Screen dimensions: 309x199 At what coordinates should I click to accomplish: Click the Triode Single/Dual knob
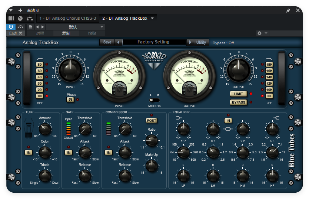pyautogui.click(x=45, y=176)
